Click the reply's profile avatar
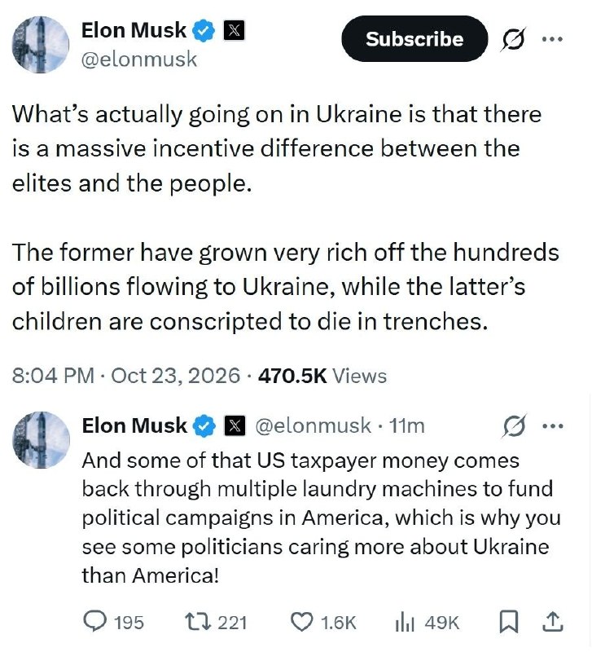This screenshot has width=592, height=652. pyautogui.click(x=42, y=440)
